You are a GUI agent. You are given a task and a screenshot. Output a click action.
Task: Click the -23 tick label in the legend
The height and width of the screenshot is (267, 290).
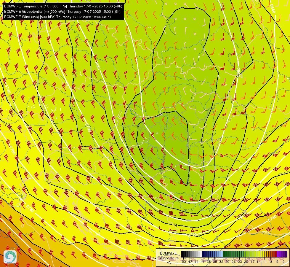pyautogui.click(x=240, y=262)
